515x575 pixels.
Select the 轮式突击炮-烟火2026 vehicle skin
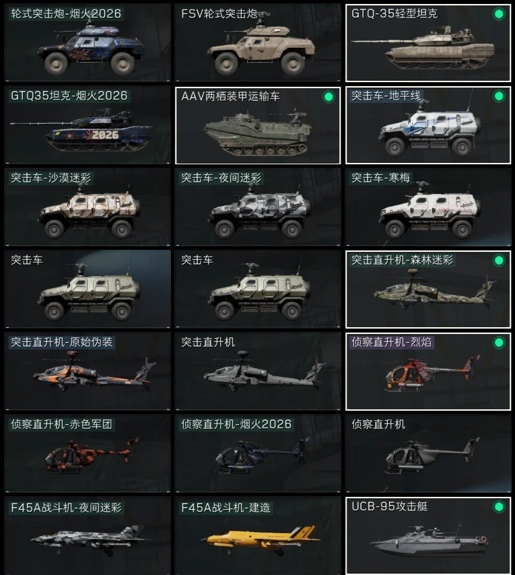[x=88, y=42]
